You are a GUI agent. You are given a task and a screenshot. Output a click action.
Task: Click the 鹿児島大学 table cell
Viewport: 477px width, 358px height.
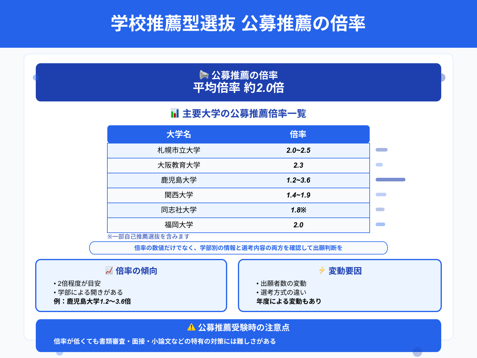179,180
